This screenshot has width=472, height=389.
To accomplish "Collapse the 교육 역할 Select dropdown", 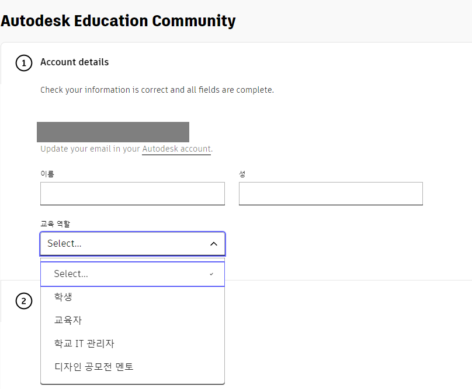I will pos(133,244).
